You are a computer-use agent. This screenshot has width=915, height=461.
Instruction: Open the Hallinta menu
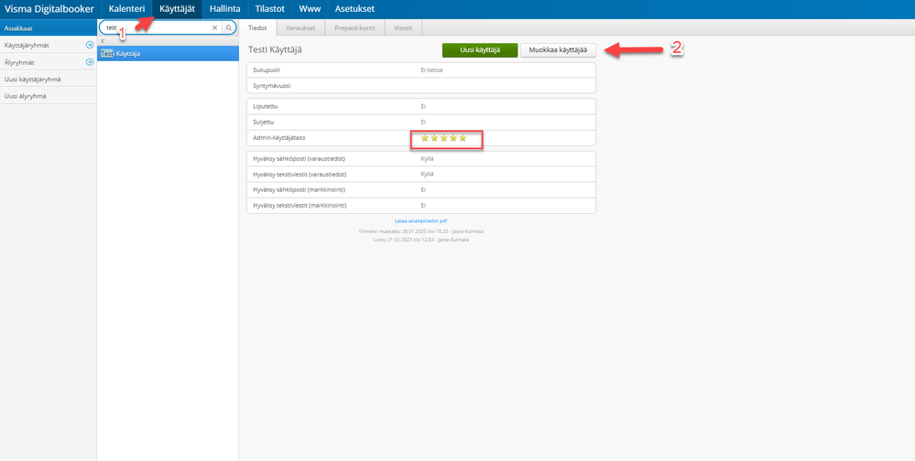coord(224,9)
